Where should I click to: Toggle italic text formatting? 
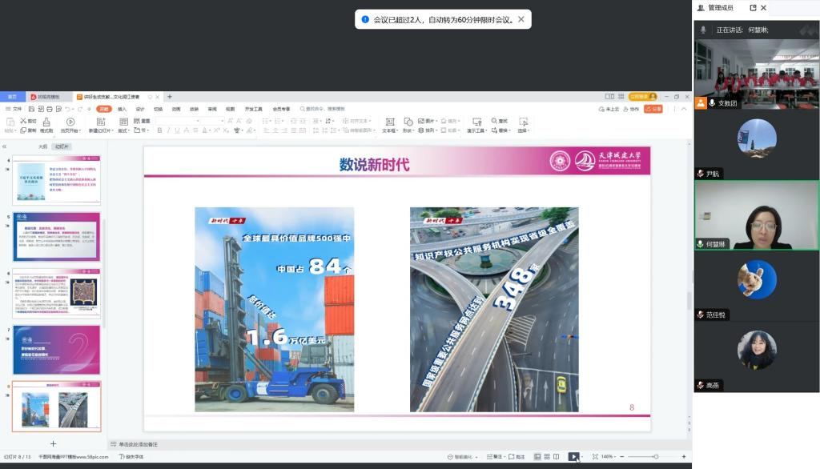pos(169,130)
